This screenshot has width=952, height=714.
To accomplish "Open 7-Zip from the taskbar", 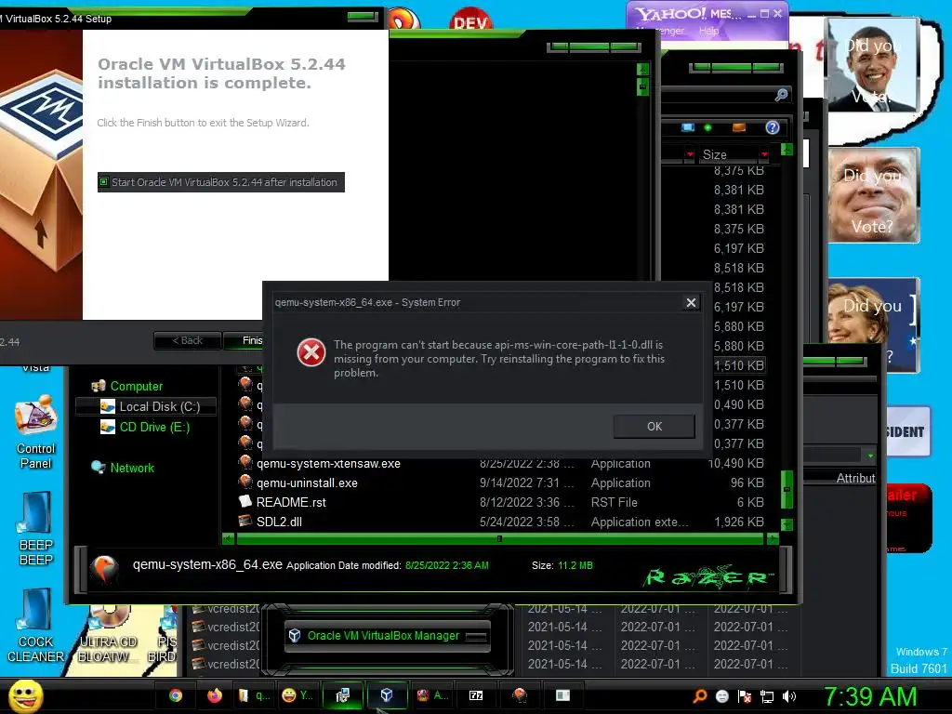I will 476,695.
